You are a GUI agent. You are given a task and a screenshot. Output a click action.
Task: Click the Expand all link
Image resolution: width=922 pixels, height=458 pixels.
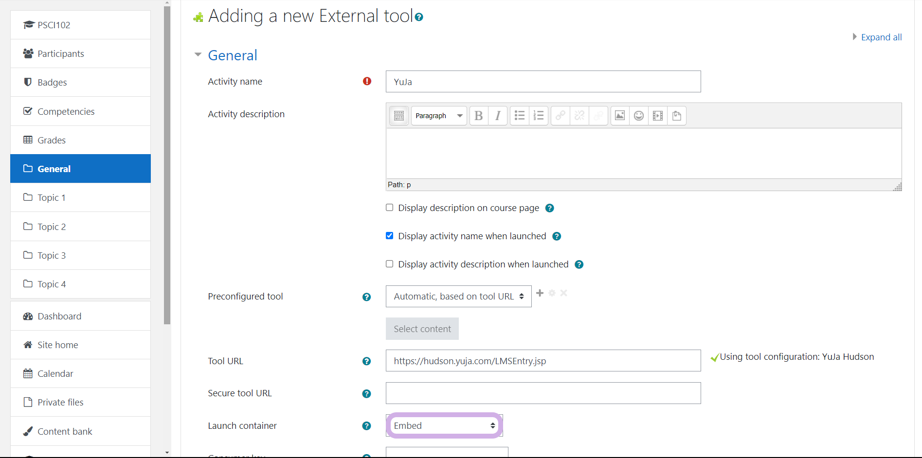(x=881, y=37)
